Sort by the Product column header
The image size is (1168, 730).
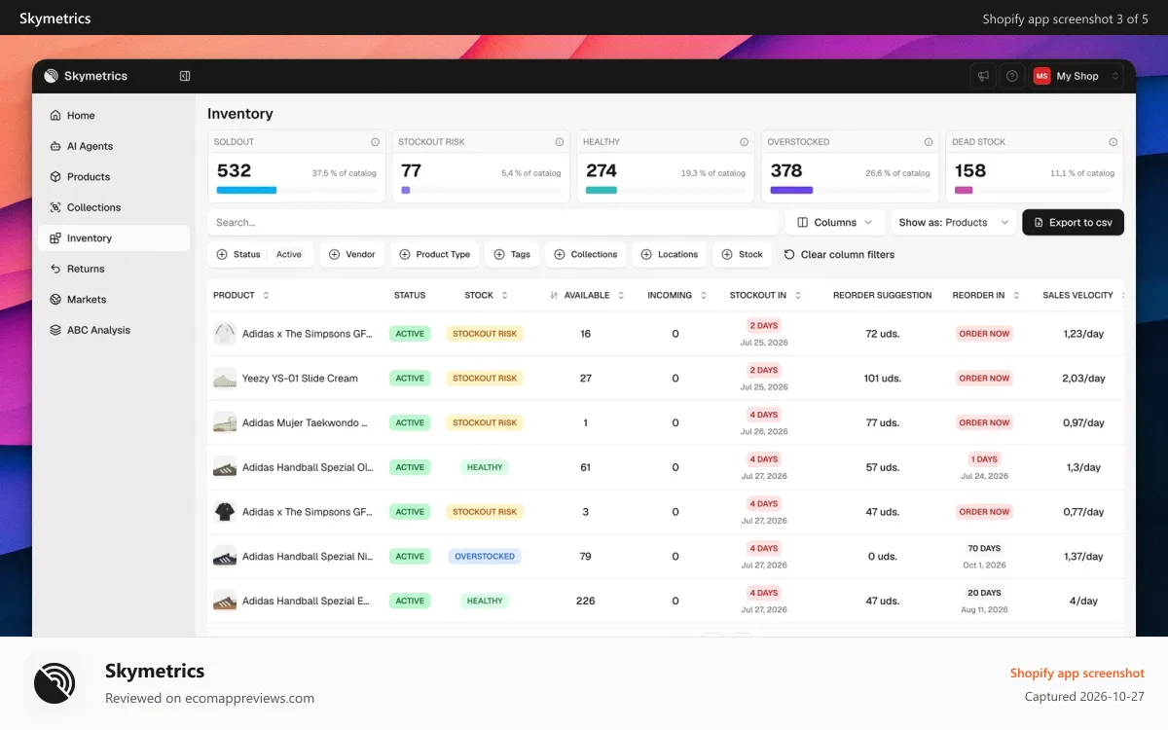point(241,295)
